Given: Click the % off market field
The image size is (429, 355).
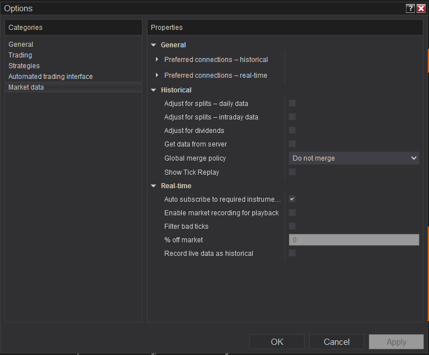Looking at the screenshot, I should coord(354,240).
